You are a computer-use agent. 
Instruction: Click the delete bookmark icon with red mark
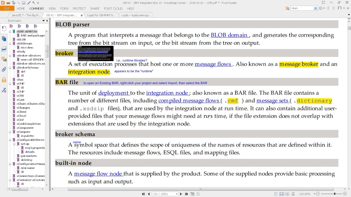(x=11, y=26)
